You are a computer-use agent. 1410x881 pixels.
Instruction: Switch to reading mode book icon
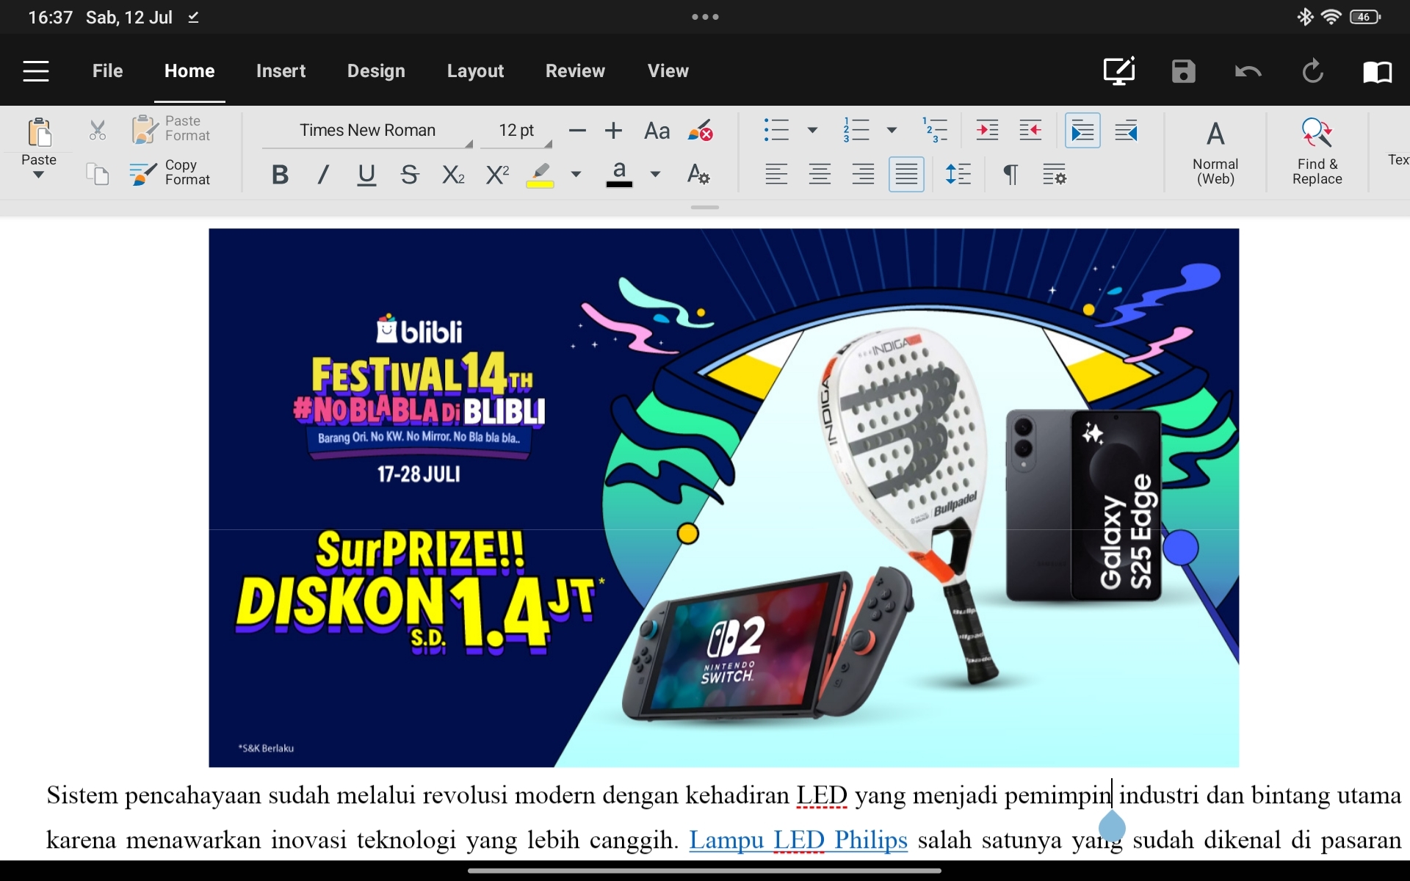tap(1378, 71)
